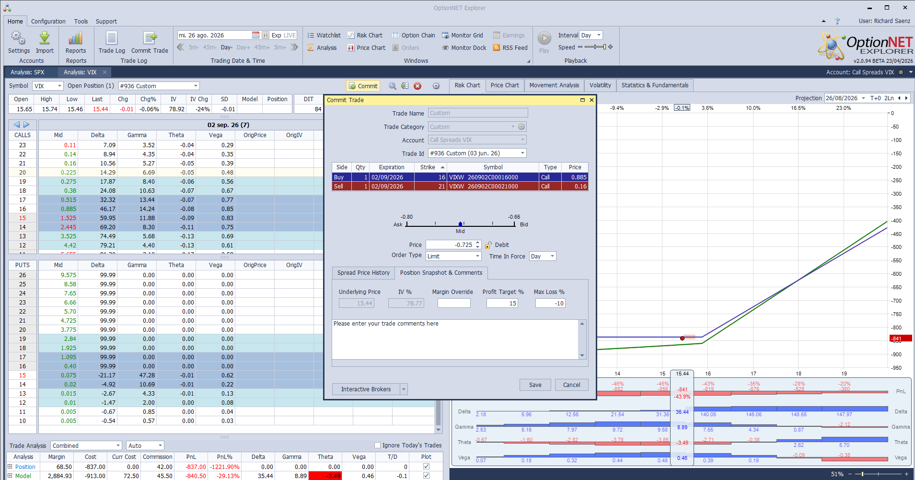The image size is (915, 480).
Task: Toggle the T+0 projection line option
Action: coord(875,98)
